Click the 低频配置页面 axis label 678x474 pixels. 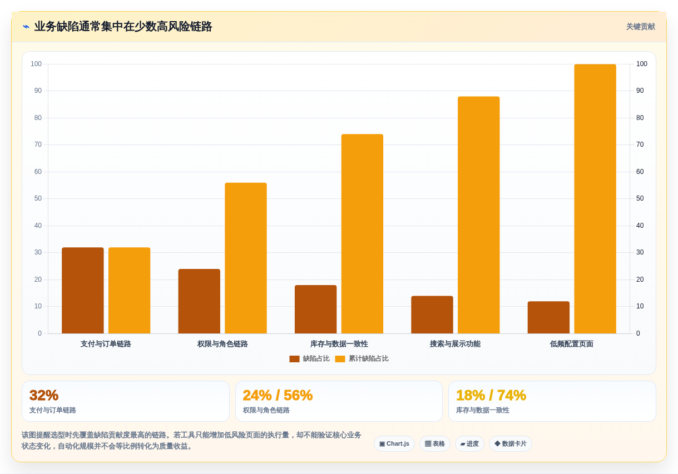tap(572, 344)
